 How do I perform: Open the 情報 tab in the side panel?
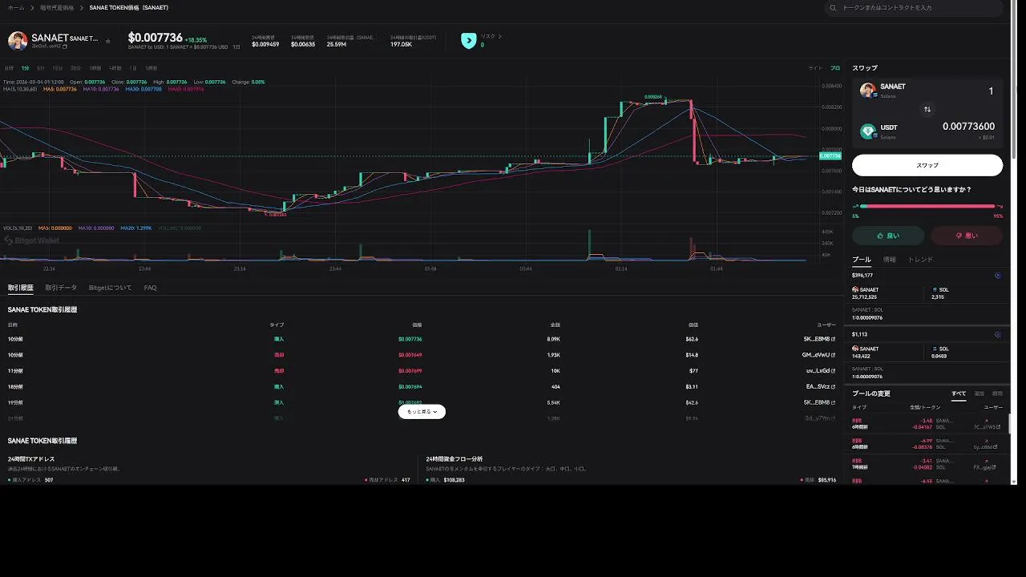pyautogui.click(x=889, y=260)
